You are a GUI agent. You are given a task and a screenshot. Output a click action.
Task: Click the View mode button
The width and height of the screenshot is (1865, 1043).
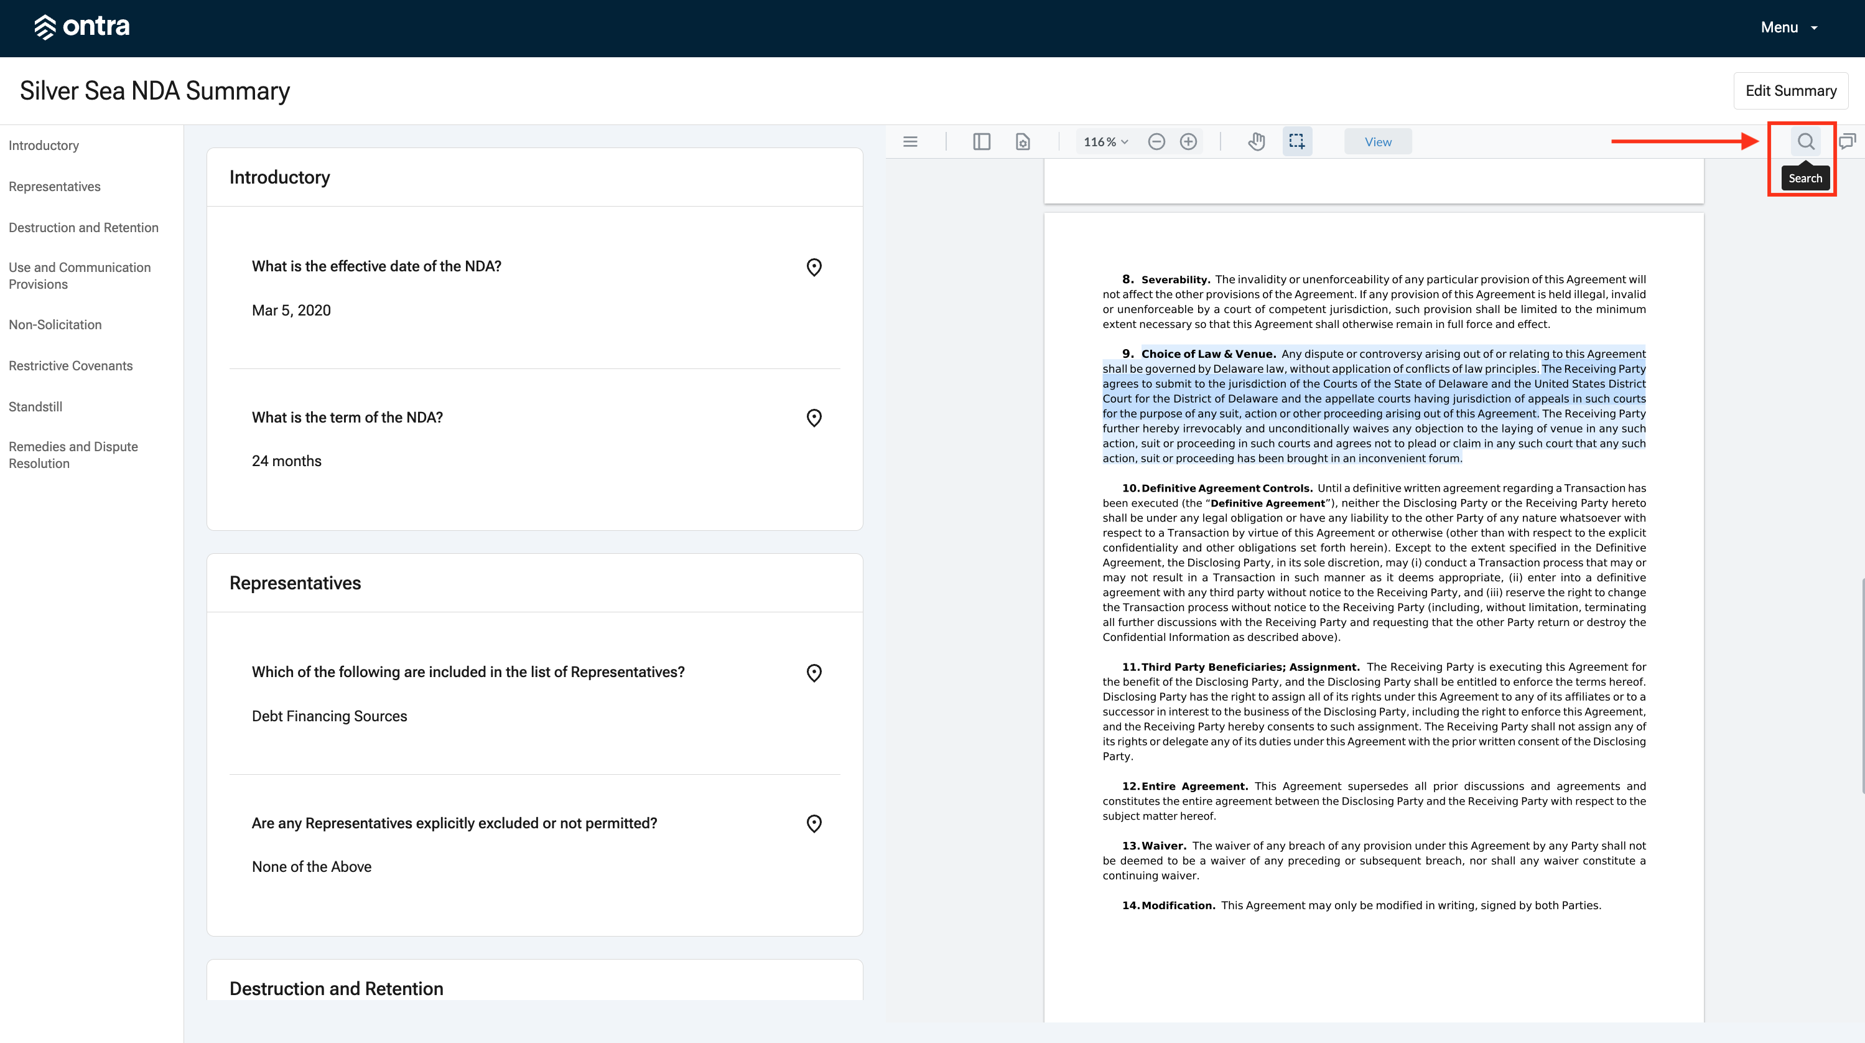1378,142
